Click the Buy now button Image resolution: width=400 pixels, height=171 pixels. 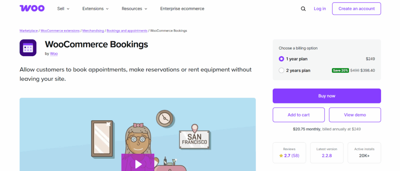[x=327, y=96]
